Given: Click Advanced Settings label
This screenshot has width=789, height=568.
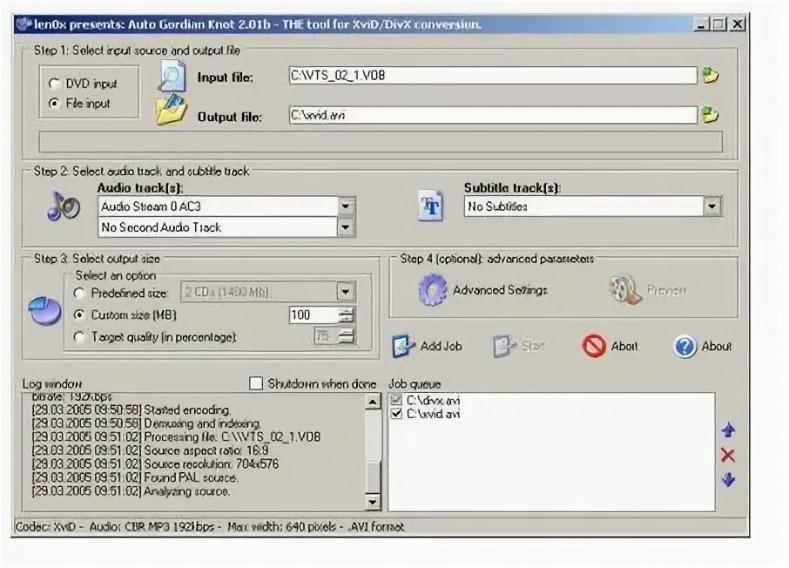Looking at the screenshot, I should point(500,290).
